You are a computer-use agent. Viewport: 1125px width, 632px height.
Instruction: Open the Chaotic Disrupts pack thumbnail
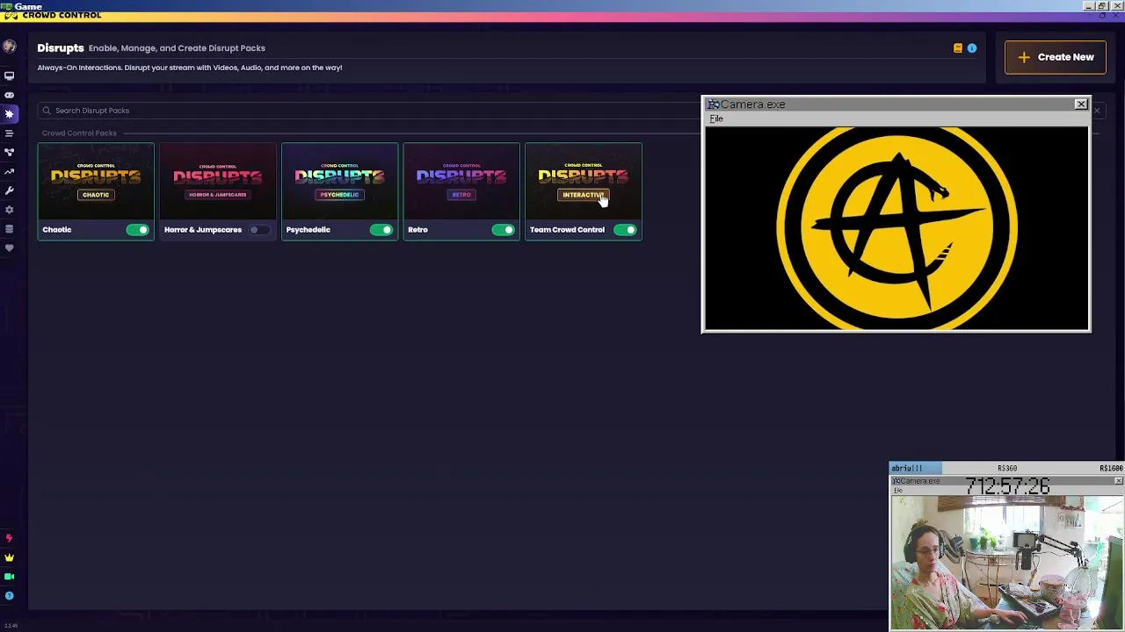[x=96, y=182]
